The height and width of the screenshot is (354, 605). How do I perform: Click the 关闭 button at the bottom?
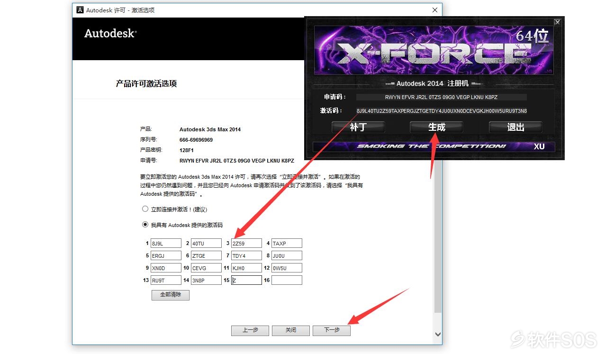291,330
